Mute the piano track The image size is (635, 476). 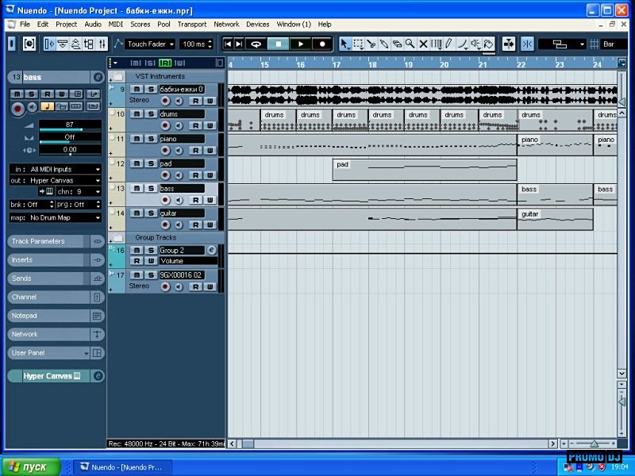136,139
